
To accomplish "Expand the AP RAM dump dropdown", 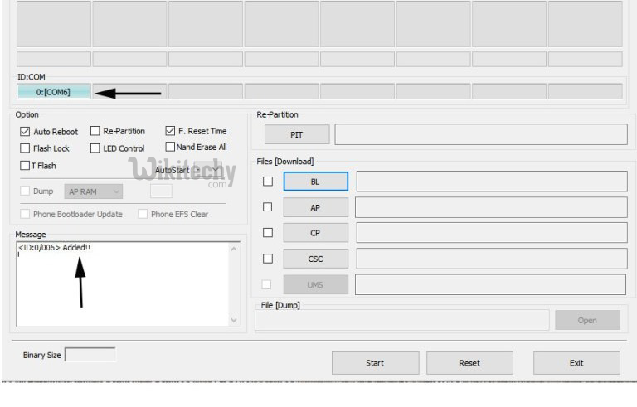I will pyautogui.click(x=94, y=191).
